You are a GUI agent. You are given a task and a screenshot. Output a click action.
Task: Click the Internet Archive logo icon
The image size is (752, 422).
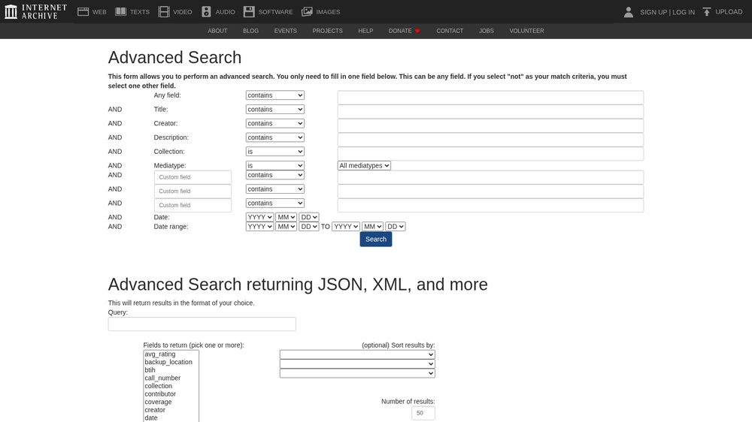point(11,11)
